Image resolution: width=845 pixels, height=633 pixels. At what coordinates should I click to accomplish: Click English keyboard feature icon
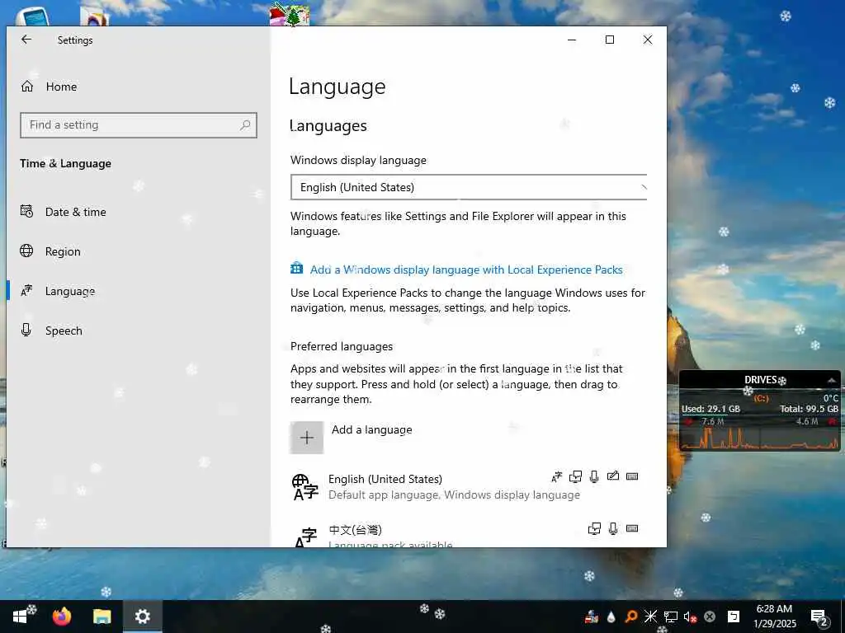coord(632,476)
